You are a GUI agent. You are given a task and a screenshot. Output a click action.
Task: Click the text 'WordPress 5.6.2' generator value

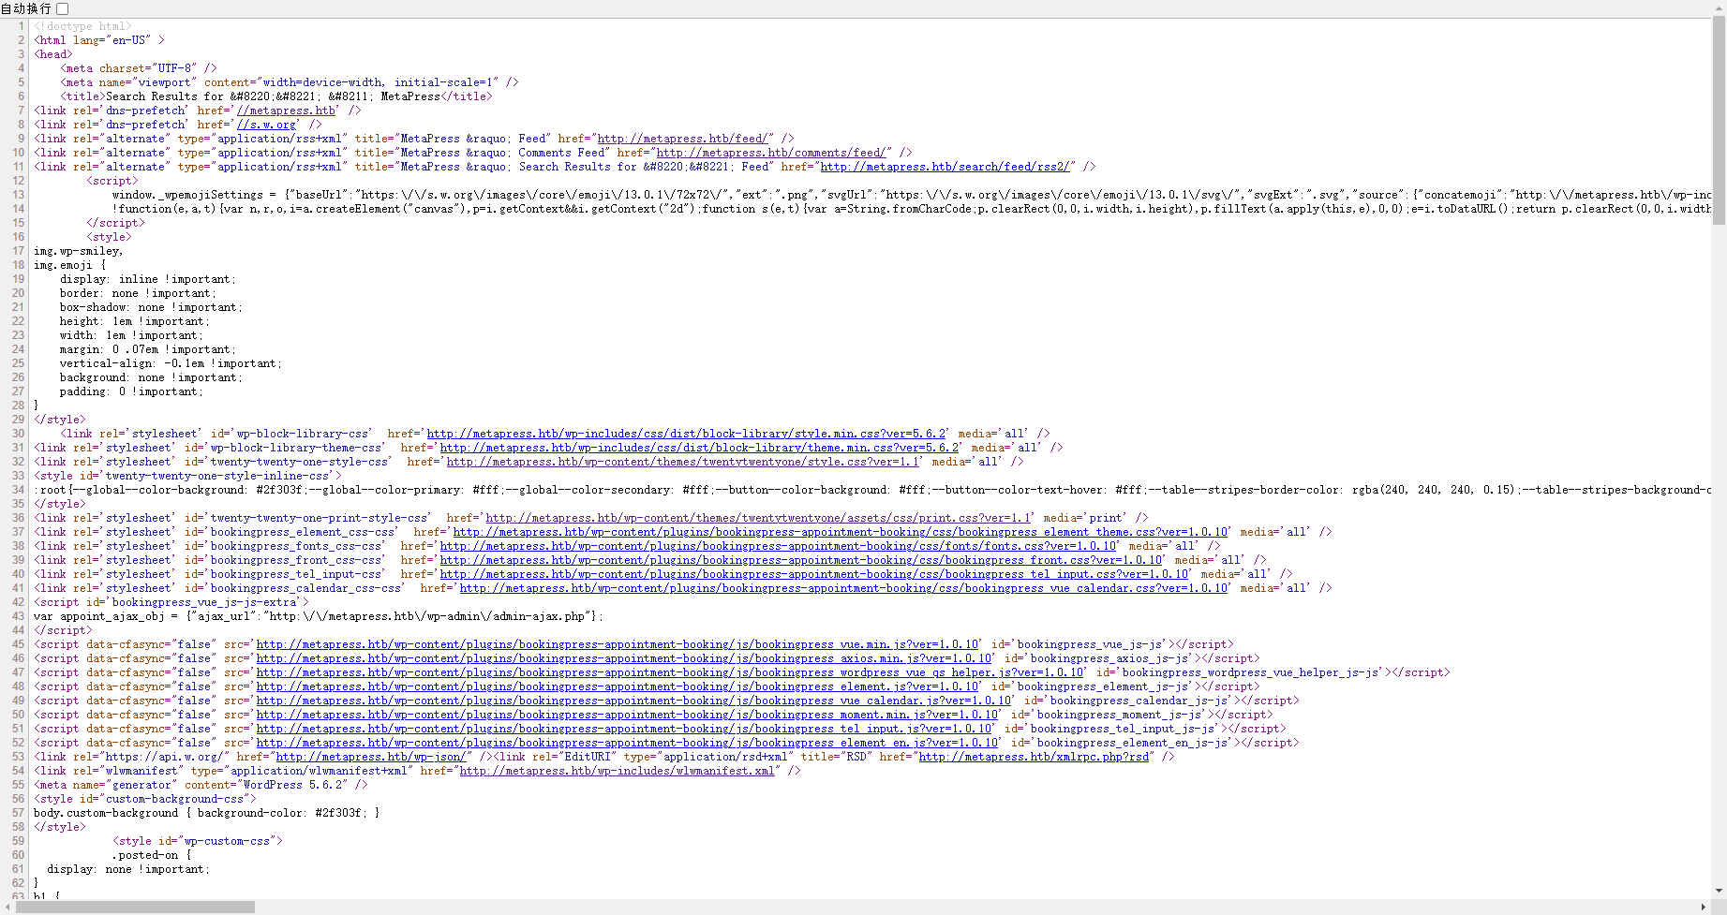(x=293, y=785)
